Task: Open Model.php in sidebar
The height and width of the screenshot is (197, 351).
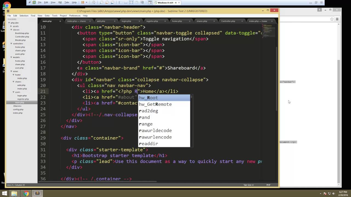Action: [20, 40]
